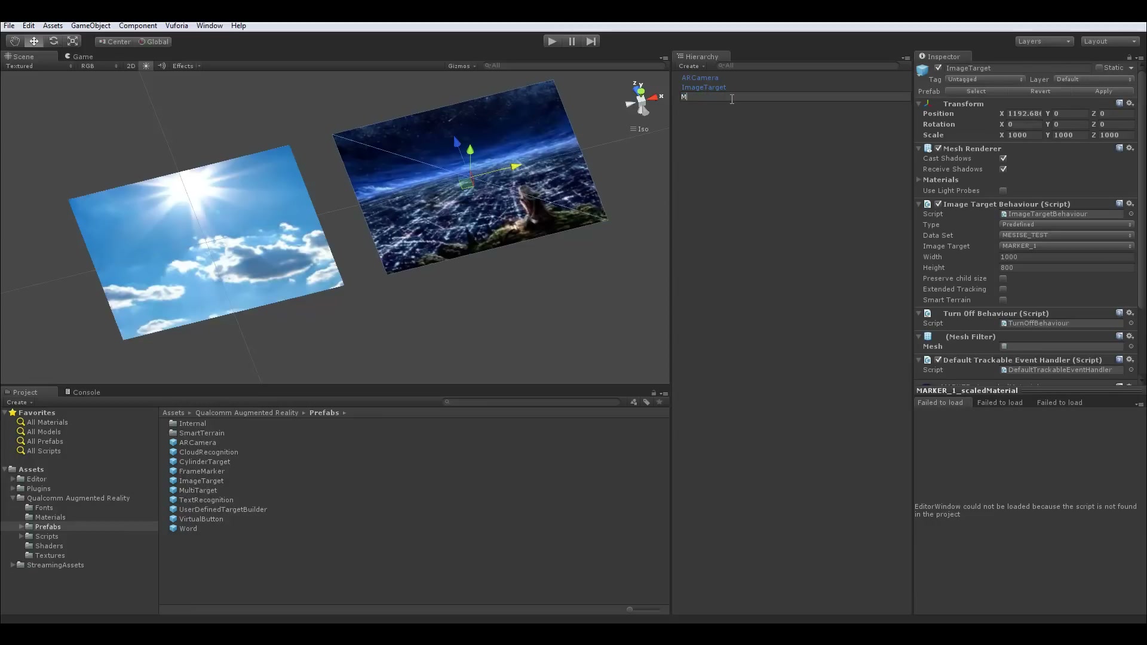This screenshot has width=1147, height=645.
Task: Toggle scene audio speaker icon
Action: point(161,66)
